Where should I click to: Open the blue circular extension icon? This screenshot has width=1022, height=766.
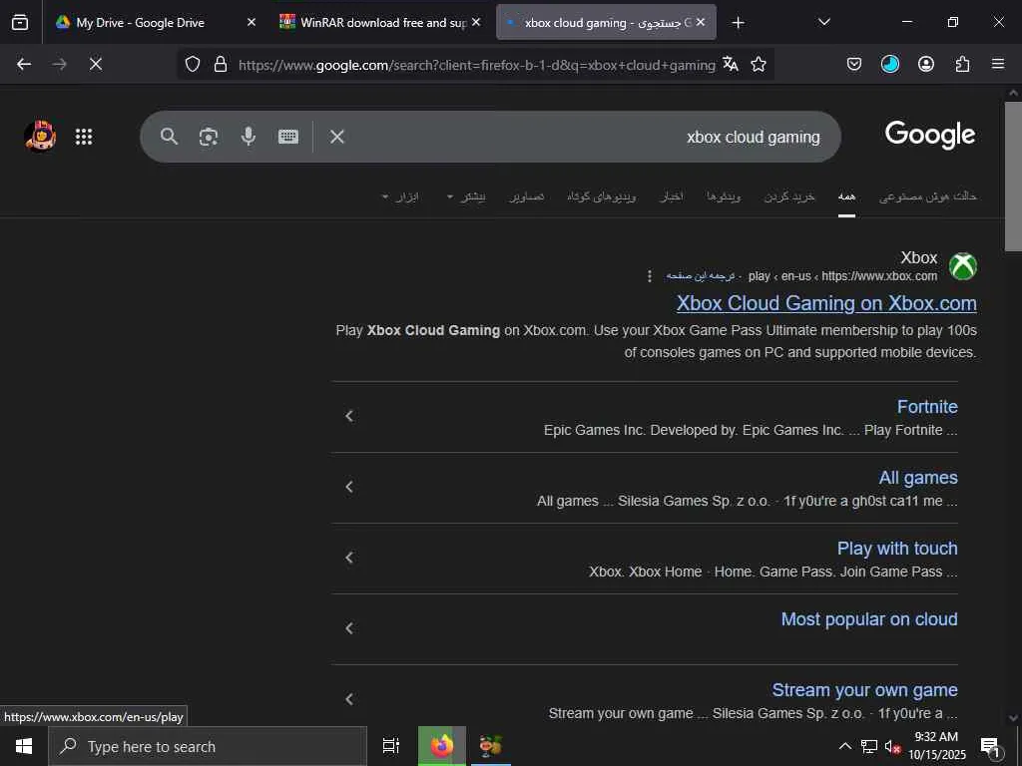point(889,64)
